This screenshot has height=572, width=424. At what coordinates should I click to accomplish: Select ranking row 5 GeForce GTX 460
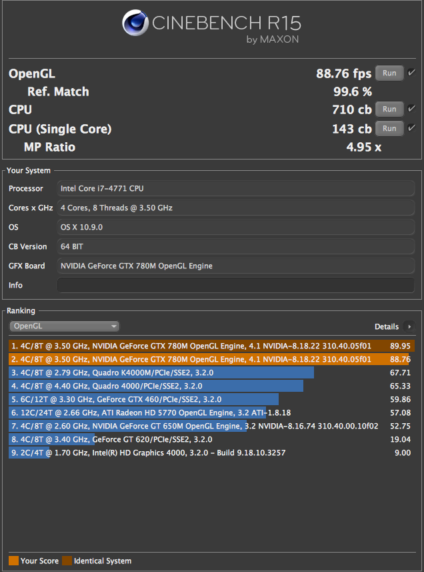(211, 399)
